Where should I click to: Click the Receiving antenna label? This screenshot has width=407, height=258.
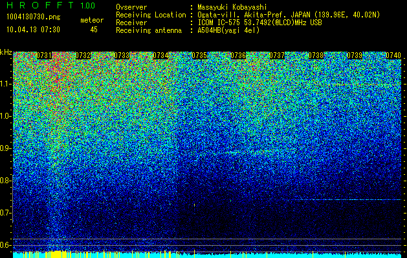pos(149,30)
